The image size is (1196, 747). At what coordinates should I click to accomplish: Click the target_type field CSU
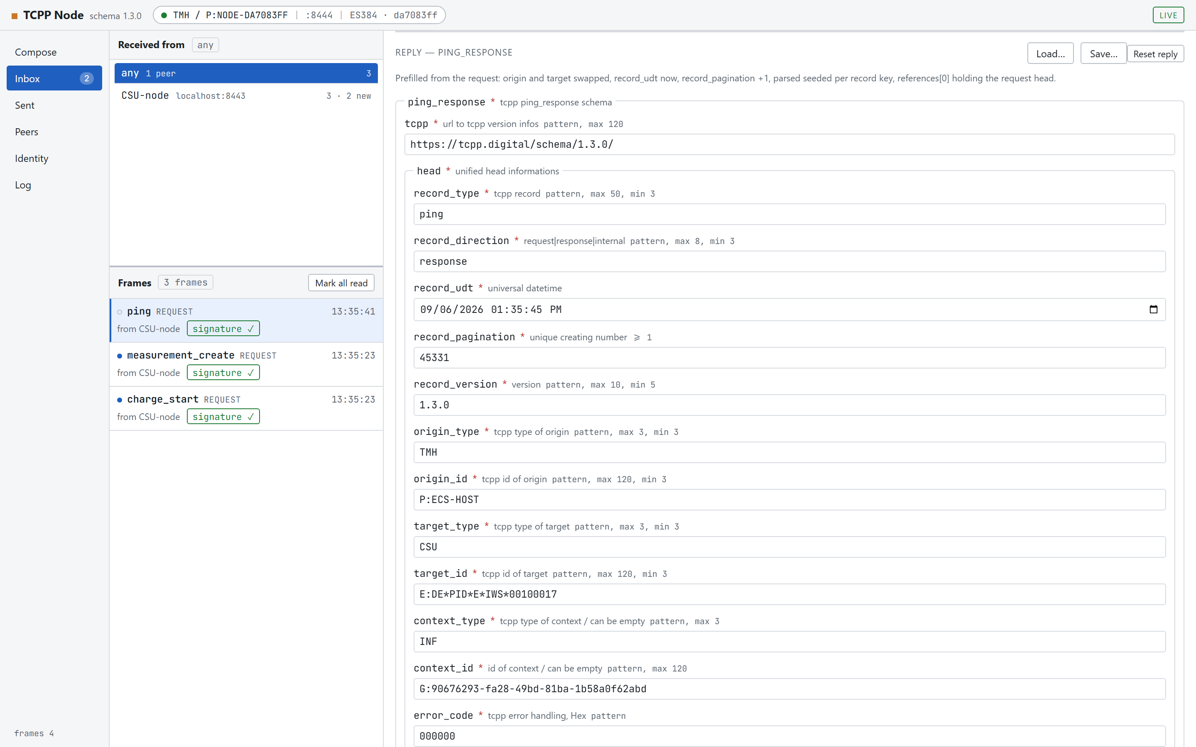(x=789, y=547)
